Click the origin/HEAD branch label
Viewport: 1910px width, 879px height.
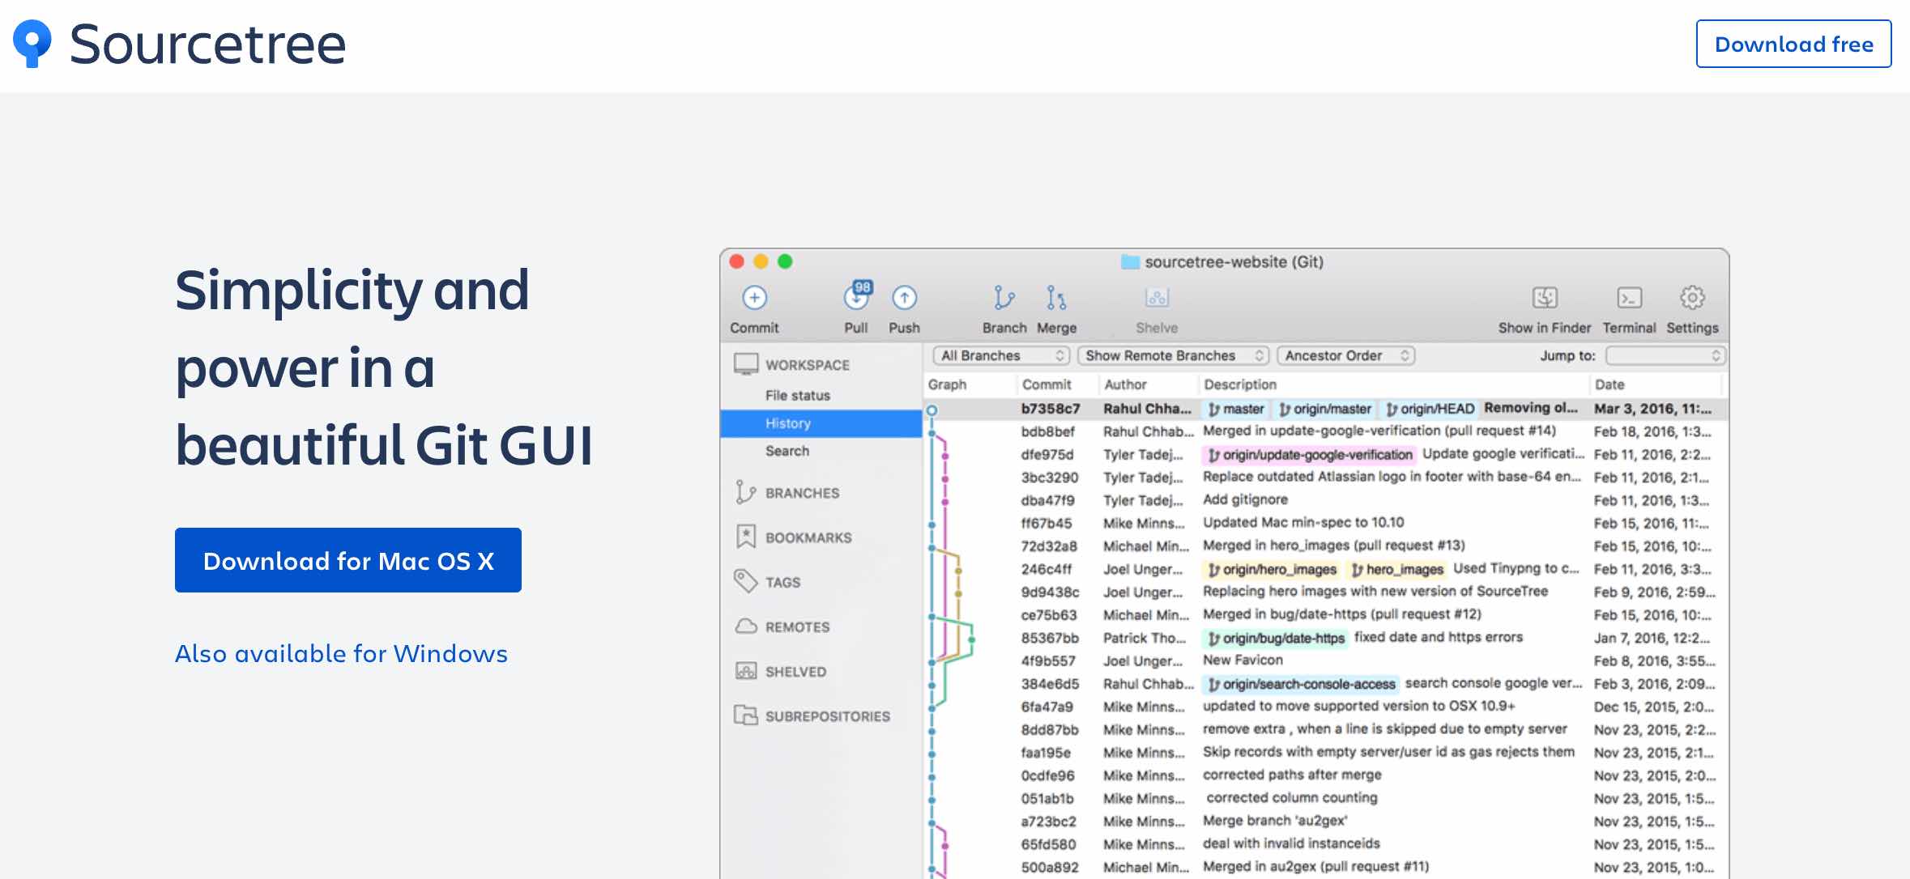tap(1430, 409)
